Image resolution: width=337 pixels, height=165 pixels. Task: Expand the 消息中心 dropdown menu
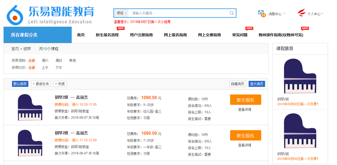click(x=277, y=14)
